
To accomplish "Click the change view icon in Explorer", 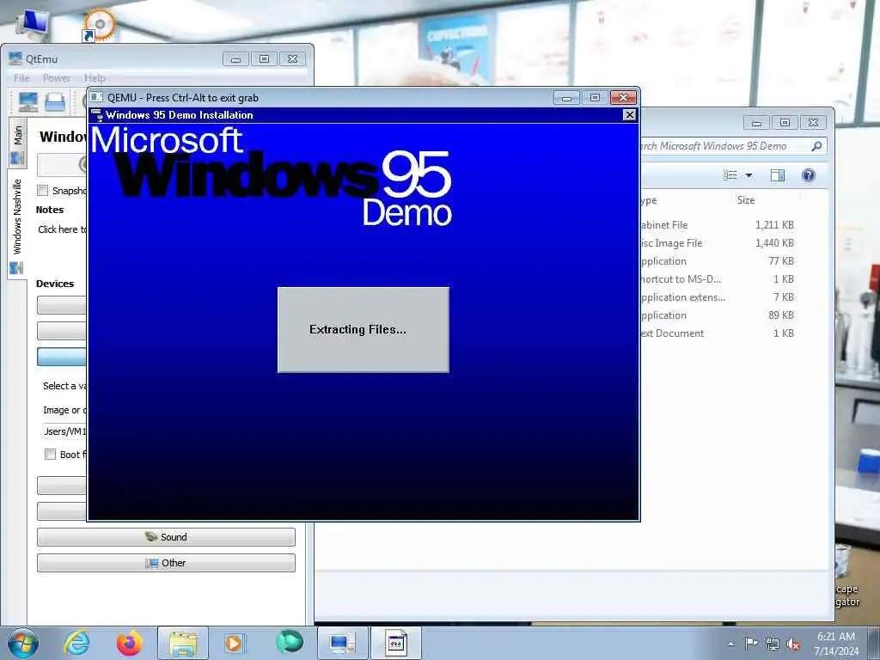I will (x=730, y=175).
